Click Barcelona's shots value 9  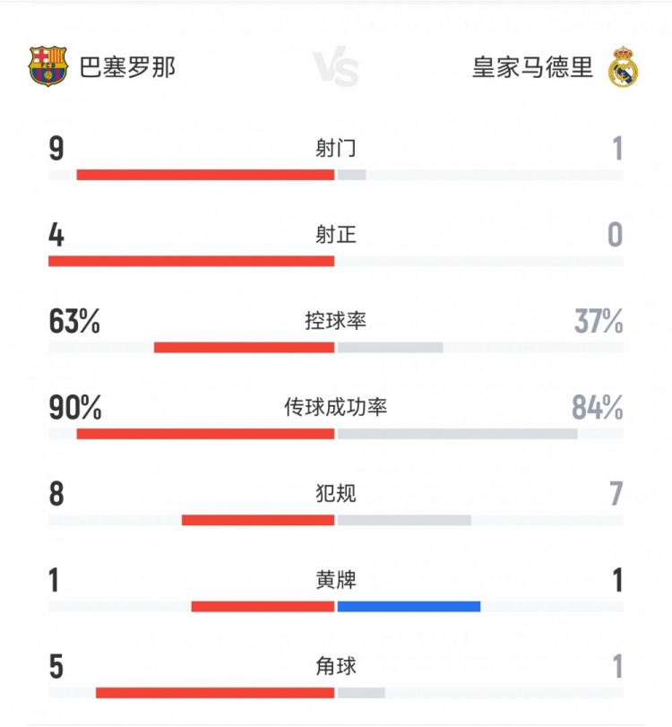[56, 148]
